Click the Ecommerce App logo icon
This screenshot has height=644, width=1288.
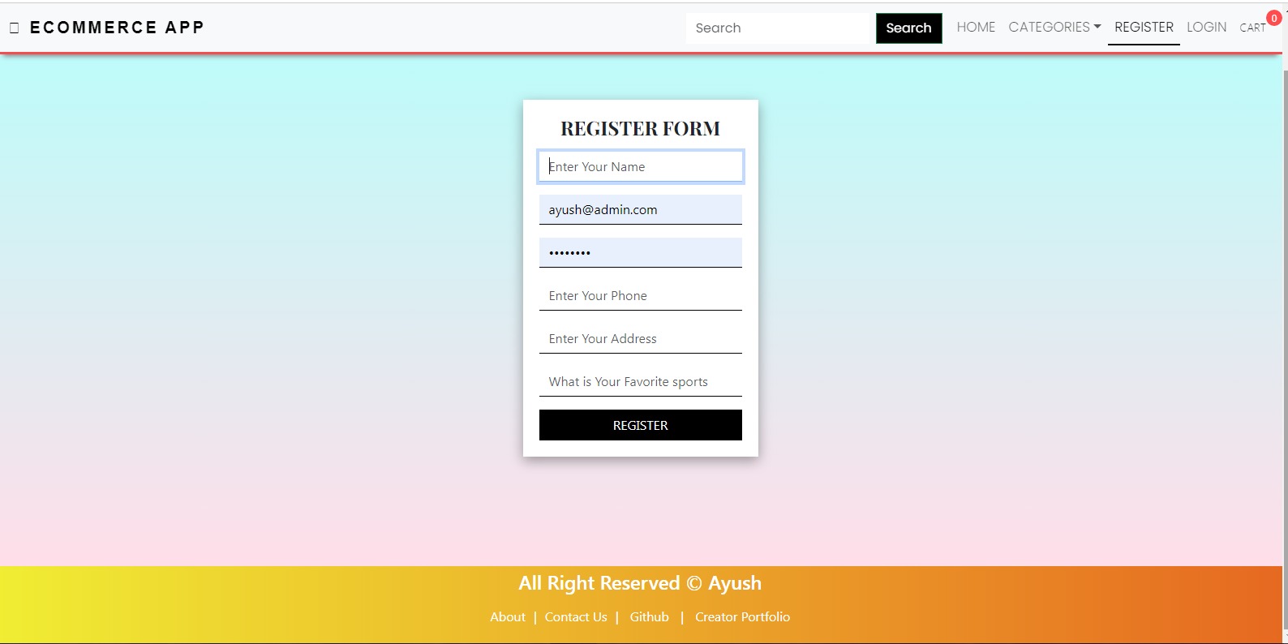[x=14, y=28]
